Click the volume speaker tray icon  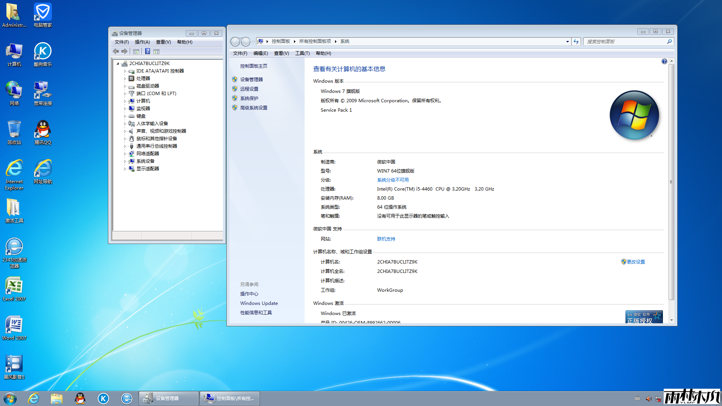click(648, 398)
